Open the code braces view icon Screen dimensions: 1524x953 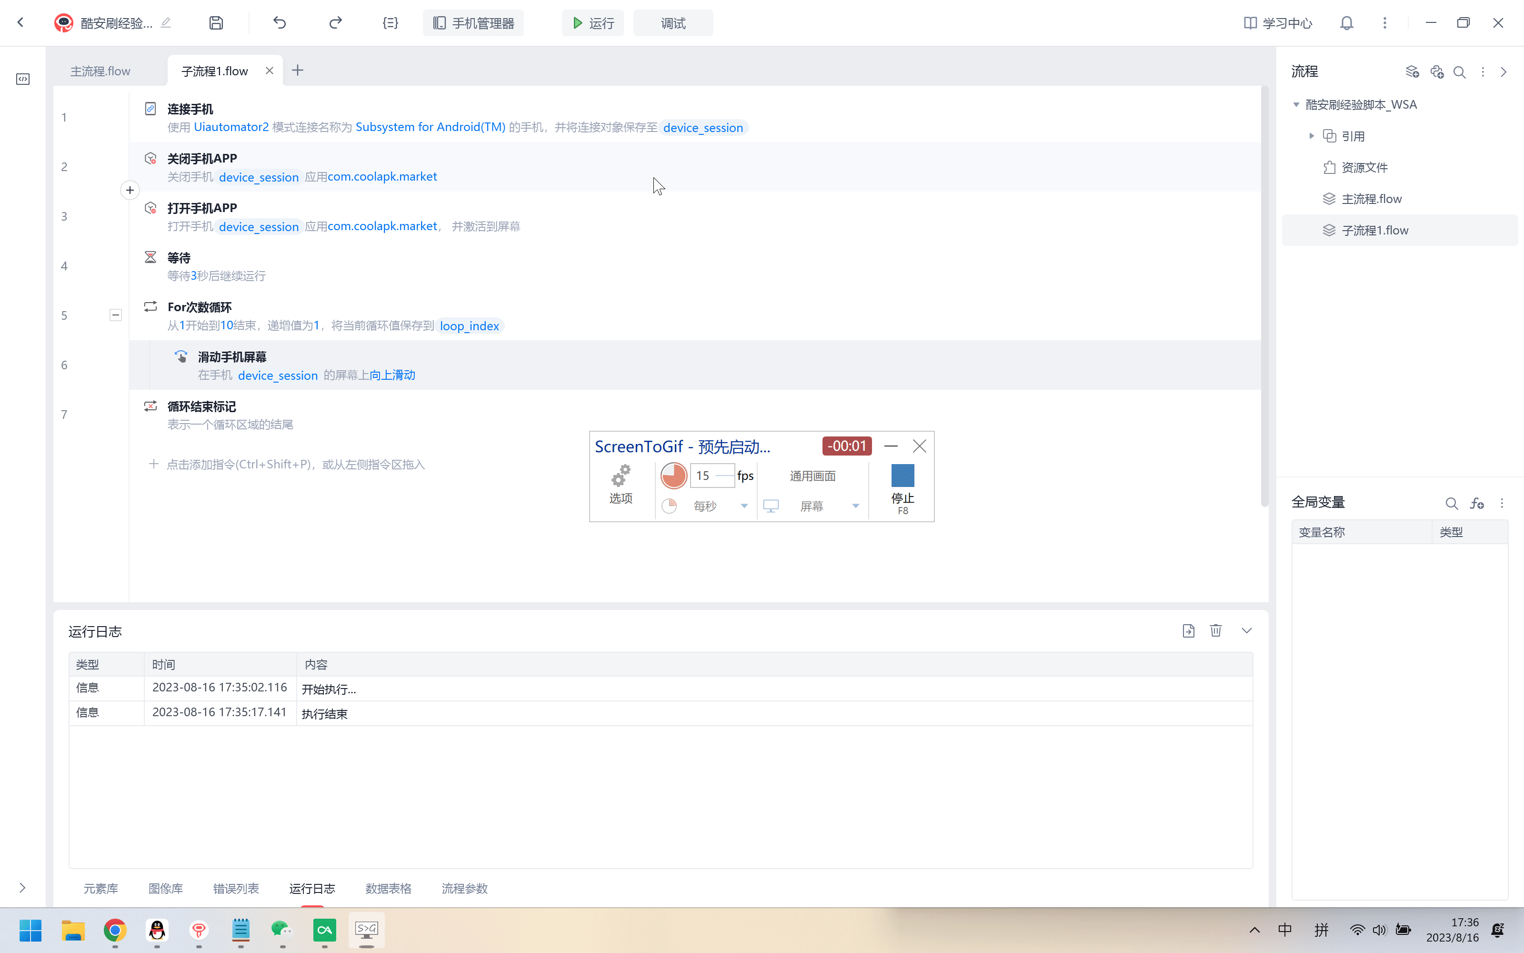tap(390, 23)
